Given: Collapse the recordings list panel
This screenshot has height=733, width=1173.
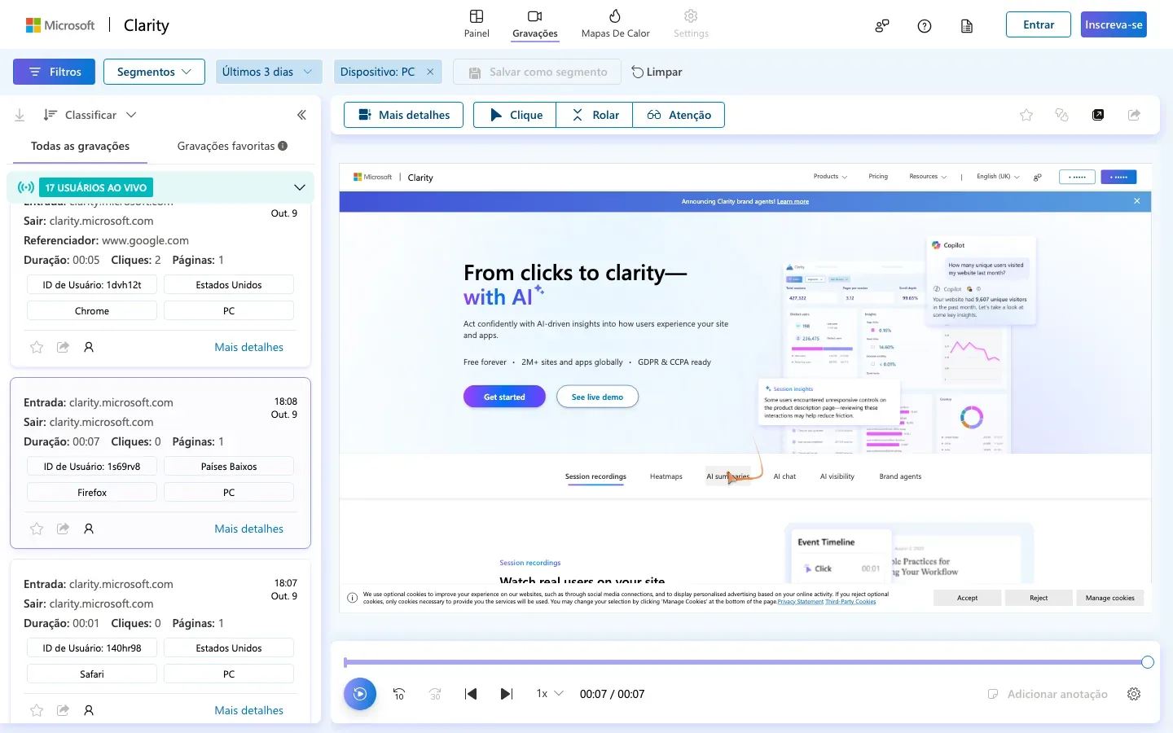Looking at the screenshot, I should click(x=301, y=115).
